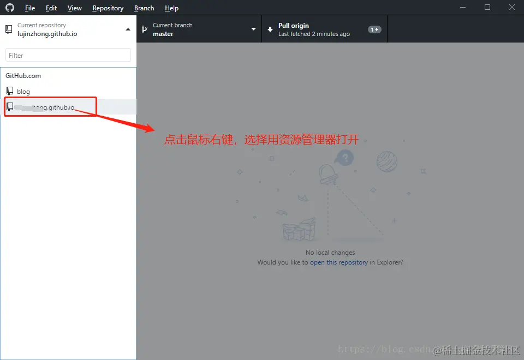Click the pull count badge showing 1
Screen dimensions: 524x360
(374, 29)
